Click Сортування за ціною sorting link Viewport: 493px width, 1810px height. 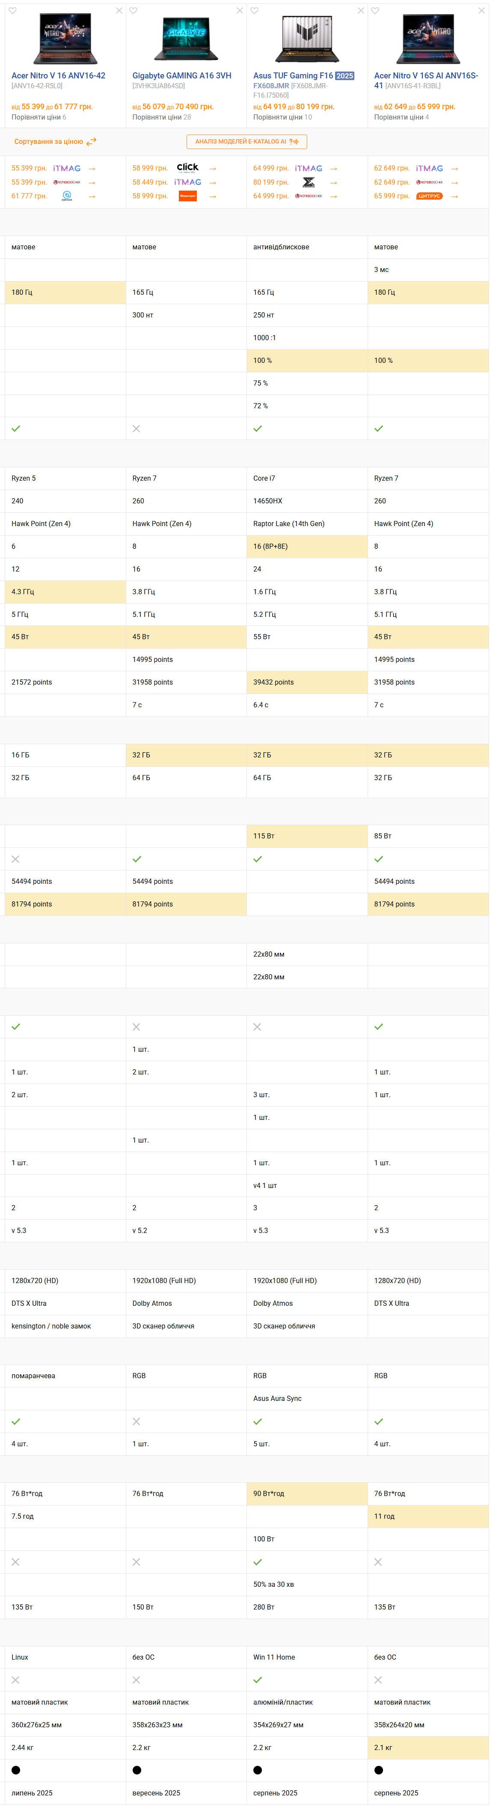[x=48, y=142]
